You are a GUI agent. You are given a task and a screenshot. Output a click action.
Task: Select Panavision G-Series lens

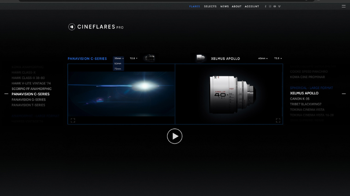29,100
